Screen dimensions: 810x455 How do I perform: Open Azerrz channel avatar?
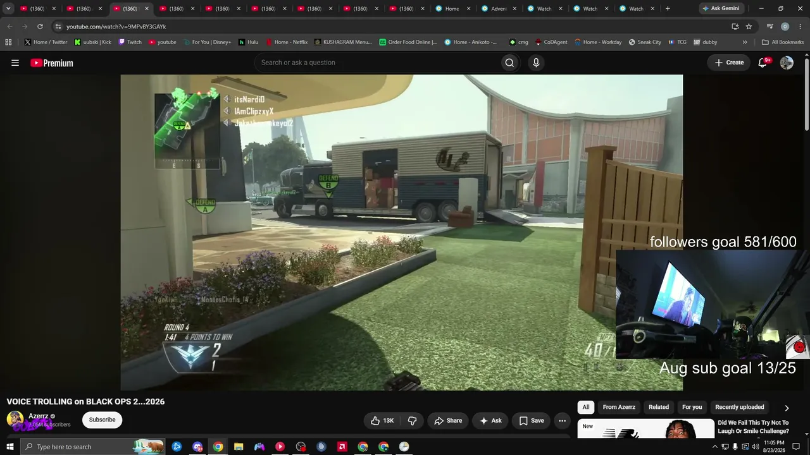click(15, 420)
